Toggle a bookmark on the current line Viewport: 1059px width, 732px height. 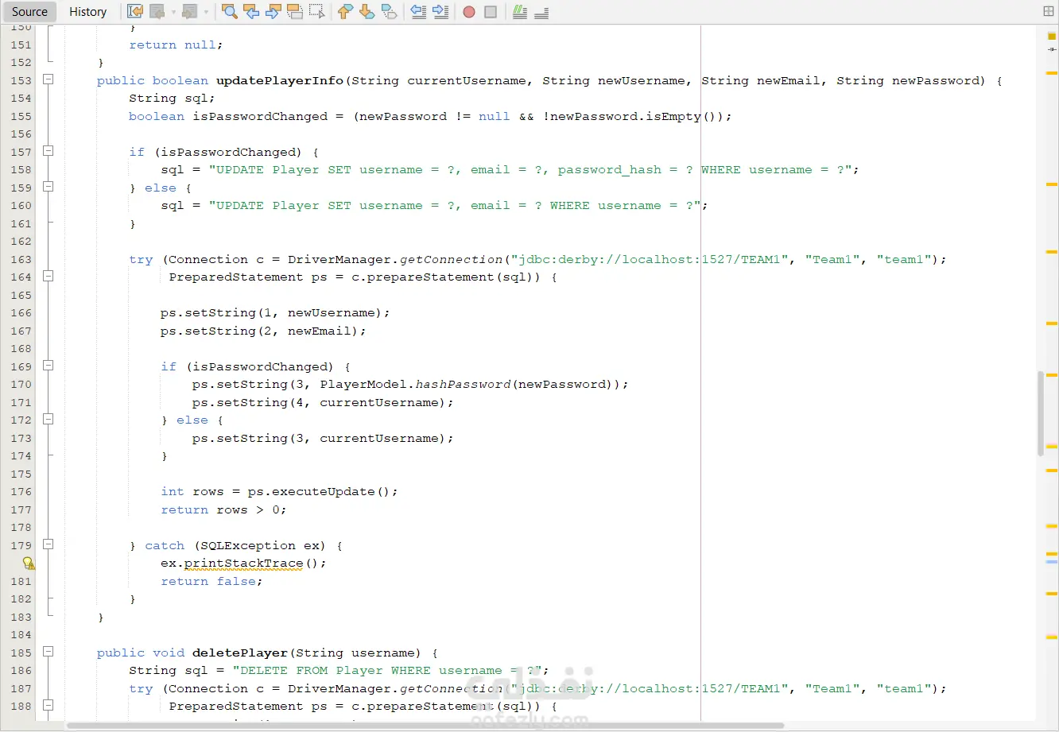[x=390, y=12]
